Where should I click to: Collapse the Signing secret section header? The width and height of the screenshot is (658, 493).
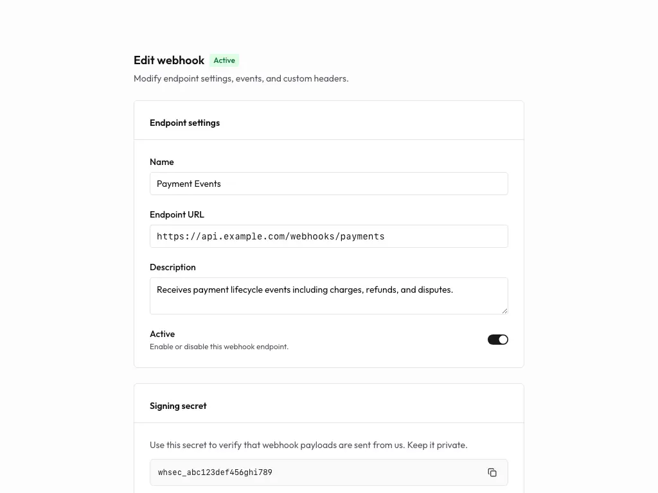coord(178,406)
